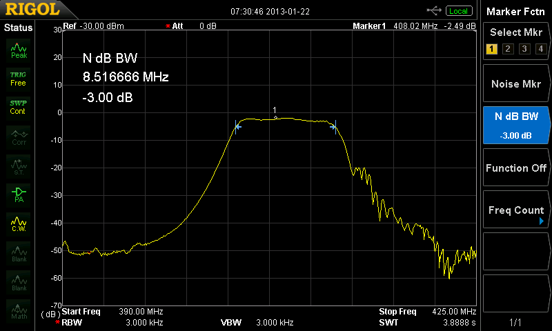Click the USB connection icon in header
Viewport: 552px width, 331px height.
tap(434, 11)
